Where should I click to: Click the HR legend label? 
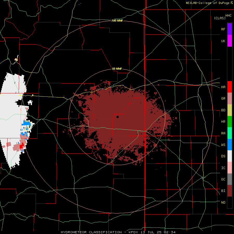pos(223,122)
